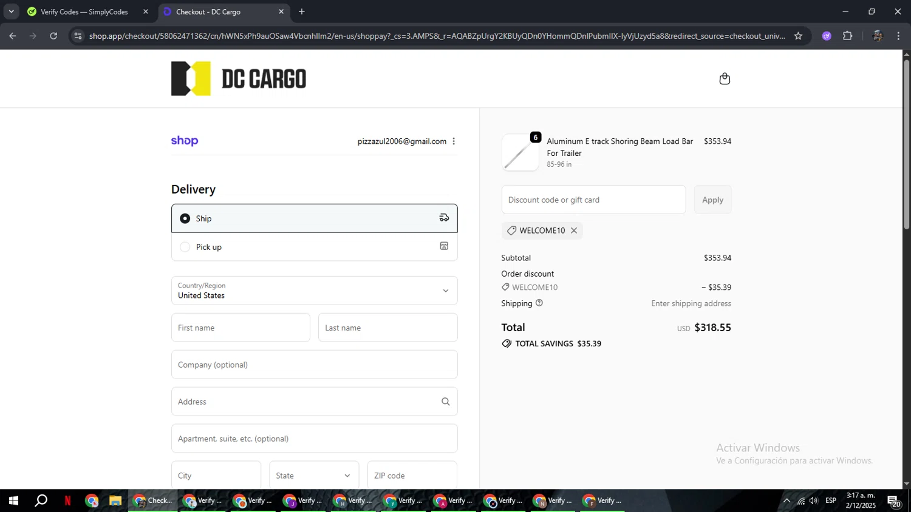
Task: Click the store icon in Pick up
Action: [444, 246]
